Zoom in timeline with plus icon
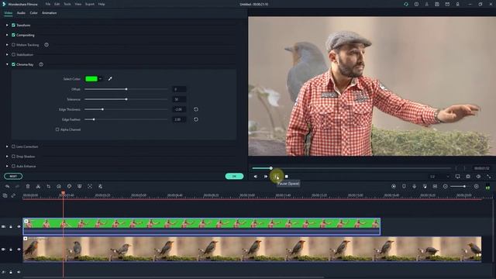 click(x=477, y=187)
